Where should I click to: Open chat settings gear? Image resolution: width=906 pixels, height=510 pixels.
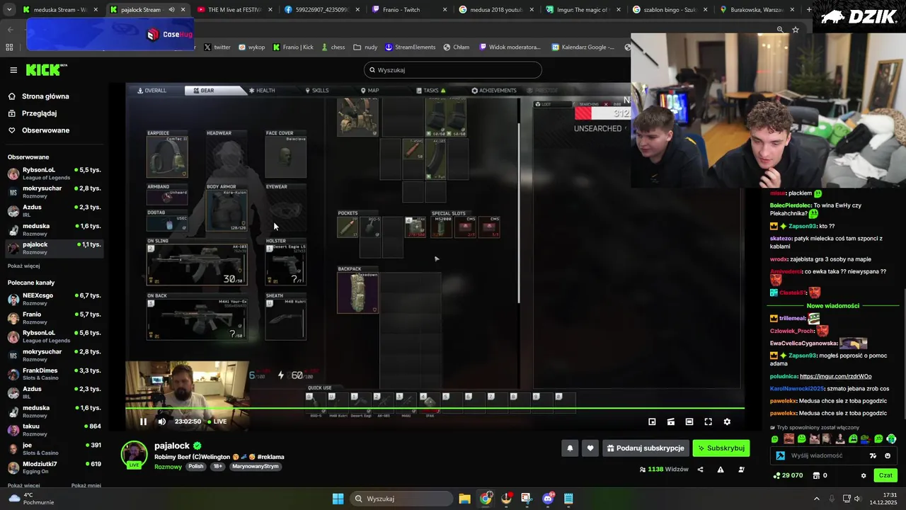coord(863,475)
